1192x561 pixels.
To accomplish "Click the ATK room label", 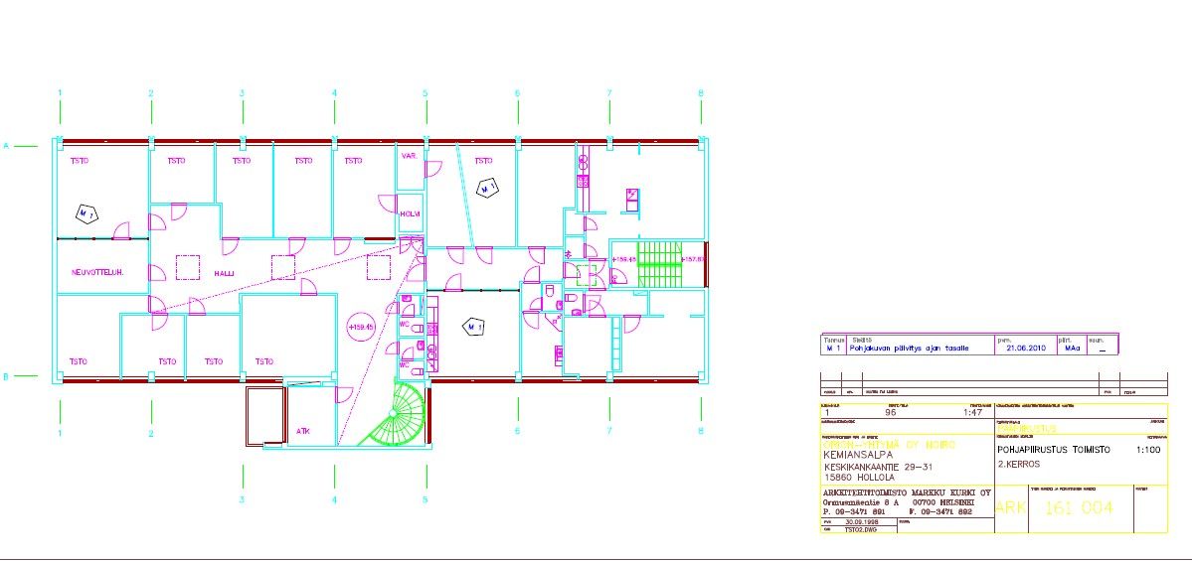I will pyautogui.click(x=302, y=430).
